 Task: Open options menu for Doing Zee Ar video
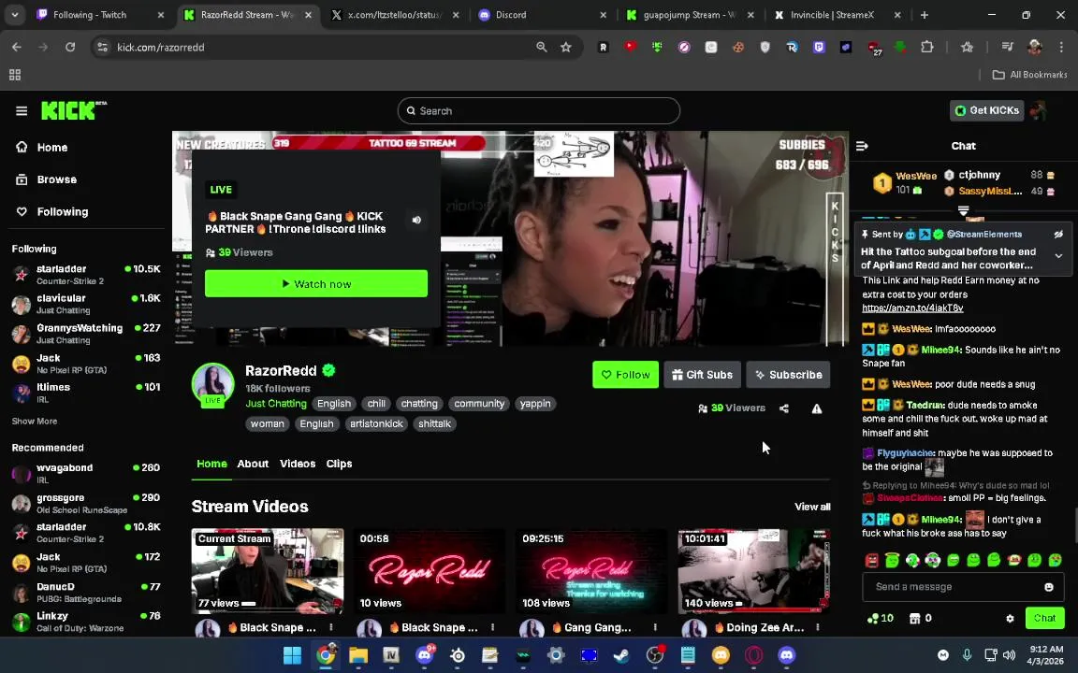coord(818,627)
